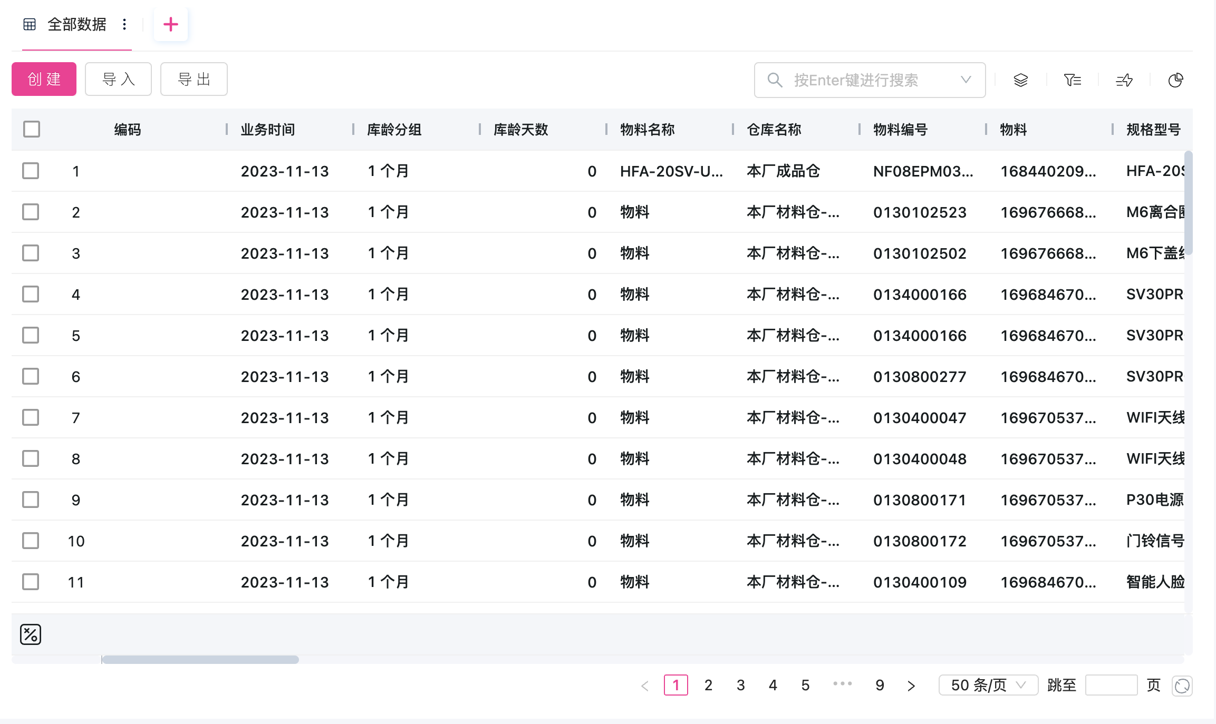Click the percent summary icon in footer
Image resolution: width=1216 pixels, height=724 pixels.
[x=31, y=634]
